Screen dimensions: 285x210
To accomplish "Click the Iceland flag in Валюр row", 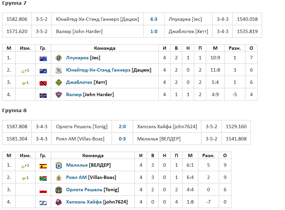I will coord(43,95).
